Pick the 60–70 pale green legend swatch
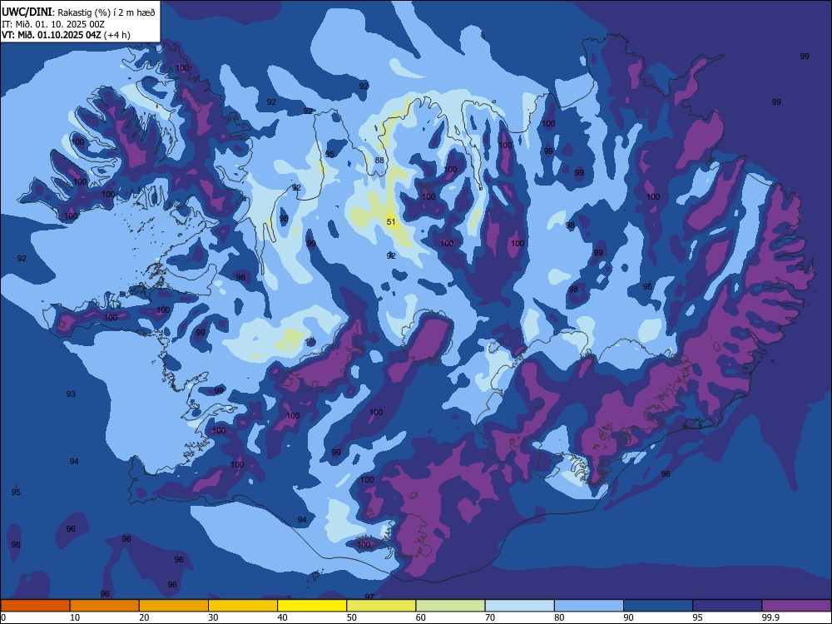Image resolution: width=832 pixels, height=624 pixels. point(450,606)
